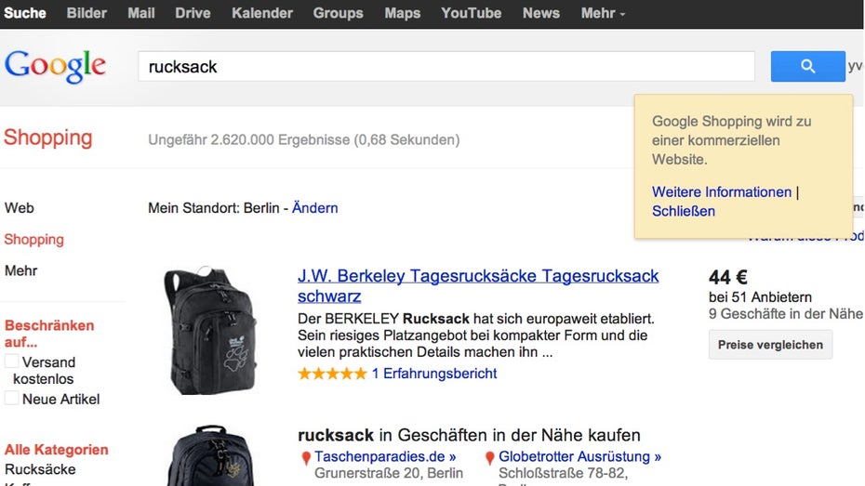Click the search field containing rucksack

(x=446, y=67)
